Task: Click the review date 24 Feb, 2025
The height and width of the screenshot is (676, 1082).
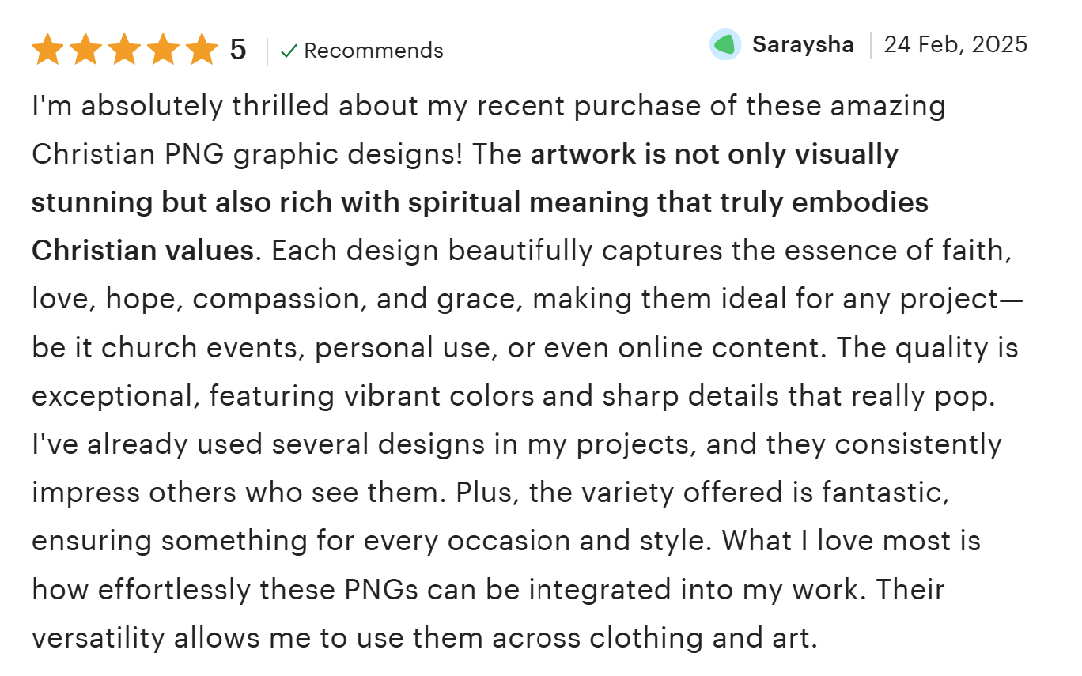Action: 955,45
